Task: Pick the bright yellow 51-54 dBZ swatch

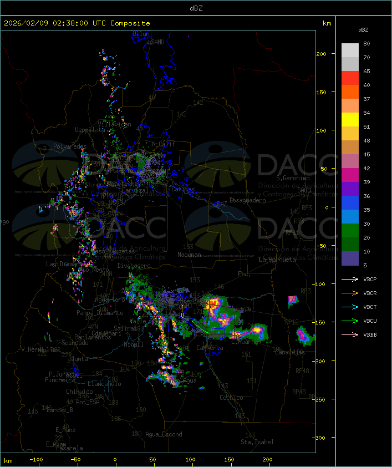Action: point(350,119)
